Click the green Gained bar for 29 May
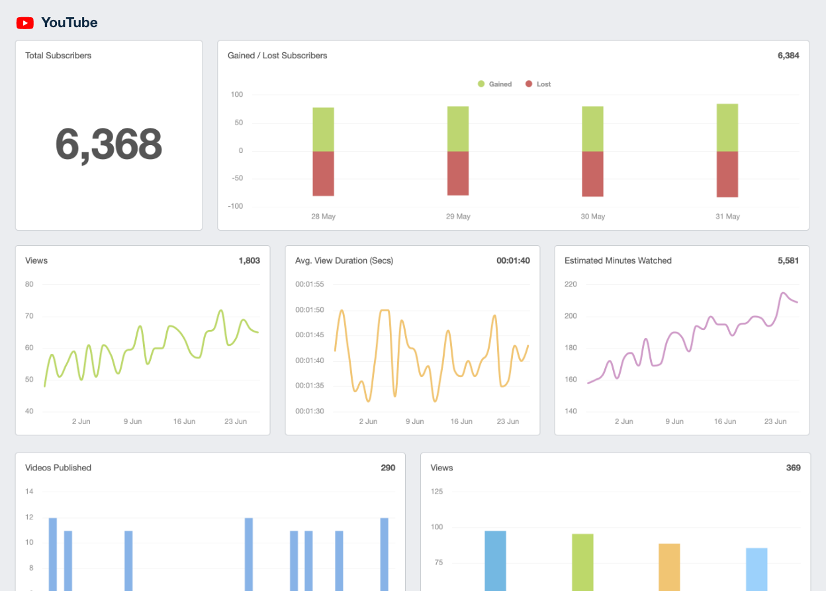This screenshot has width=826, height=591. 458,129
